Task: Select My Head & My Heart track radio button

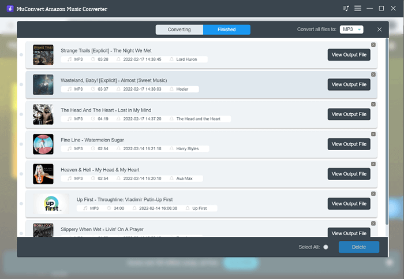Action: (x=21, y=174)
